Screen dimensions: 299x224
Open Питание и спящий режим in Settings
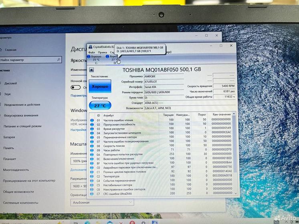tap(22, 126)
